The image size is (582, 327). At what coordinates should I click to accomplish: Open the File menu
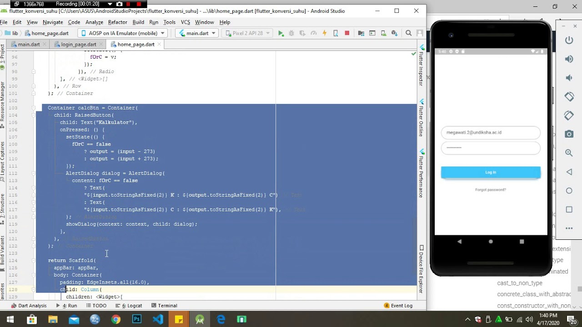(x=3, y=22)
